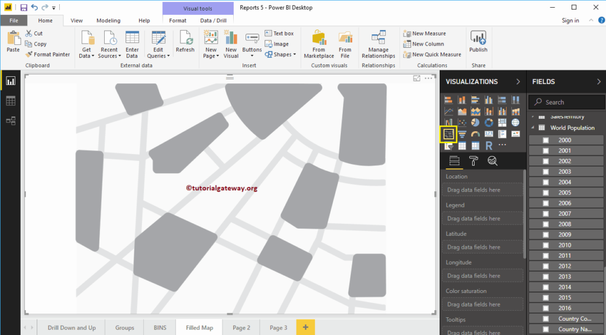Open the Data / Drill tab
Screen dimensions: 606x335
click(x=213, y=21)
